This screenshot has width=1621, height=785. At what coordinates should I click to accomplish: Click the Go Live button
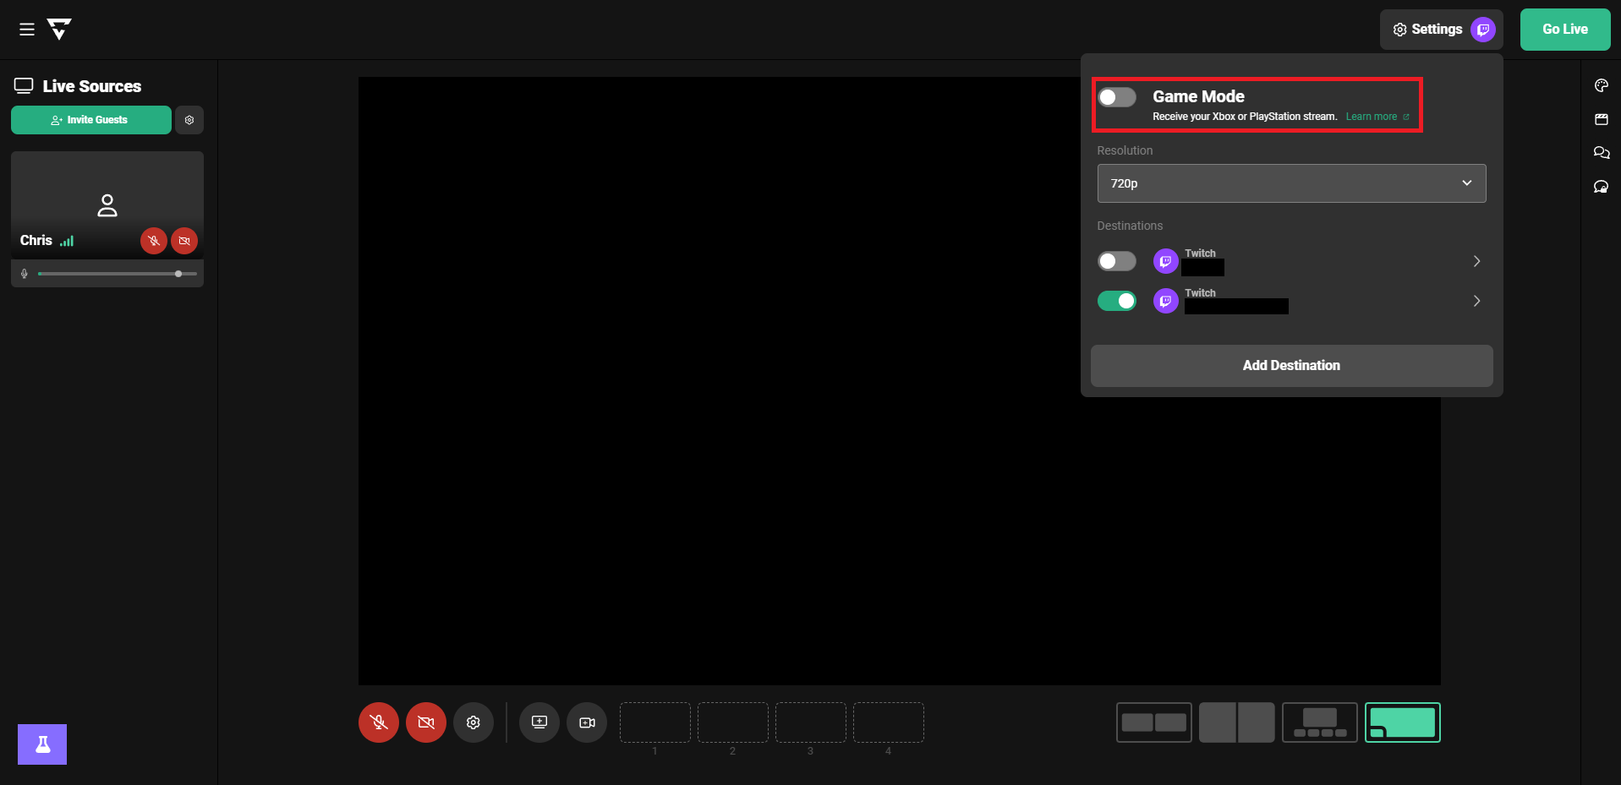(x=1565, y=30)
